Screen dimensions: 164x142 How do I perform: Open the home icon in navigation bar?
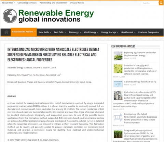(6, 32)
